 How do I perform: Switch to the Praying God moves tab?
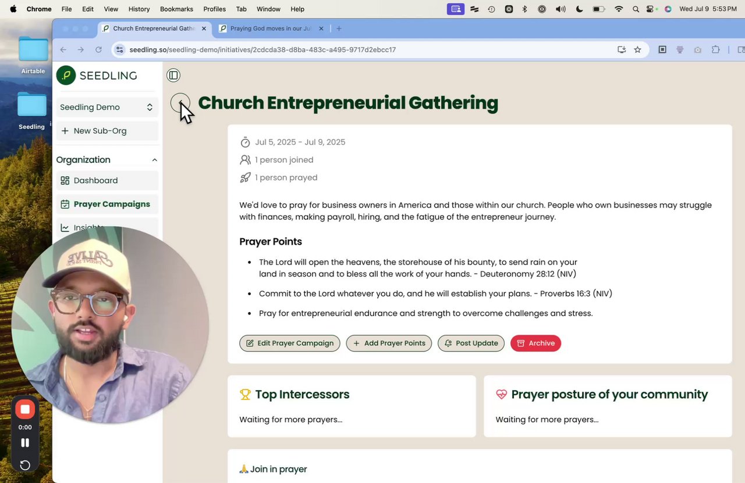coord(271,28)
